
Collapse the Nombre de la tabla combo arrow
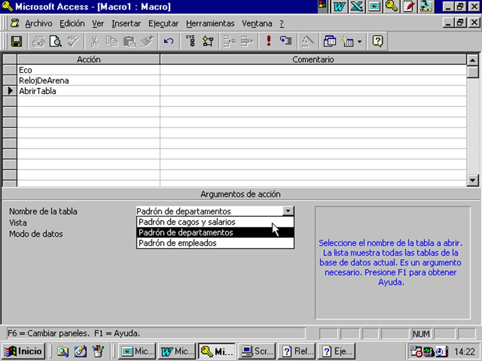tap(288, 211)
